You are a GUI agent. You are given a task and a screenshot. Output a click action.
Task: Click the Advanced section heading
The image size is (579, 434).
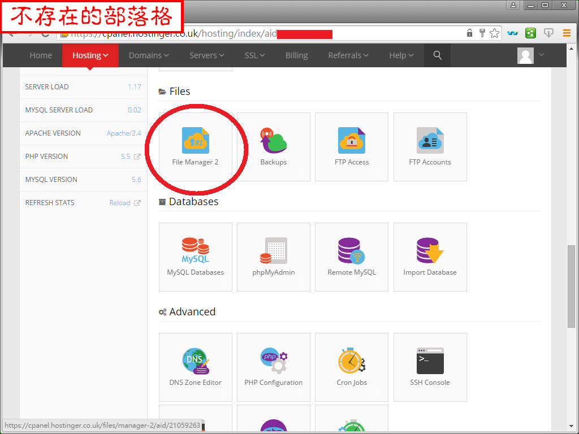point(192,312)
